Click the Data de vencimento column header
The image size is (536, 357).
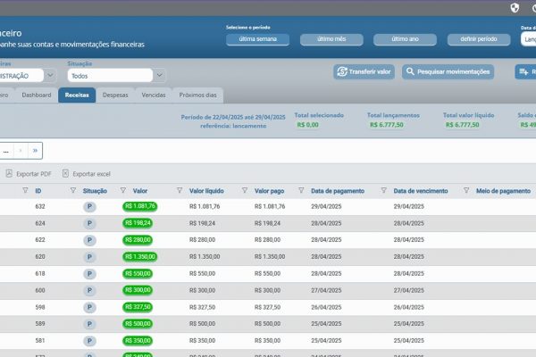click(x=421, y=191)
